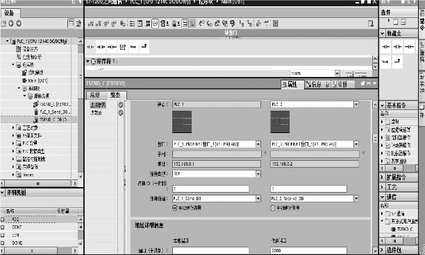Image resolution: width=425 pixels, height=255 pixels.
Task: Open the 连接类型 TCP dropdown
Action: pos(258,174)
